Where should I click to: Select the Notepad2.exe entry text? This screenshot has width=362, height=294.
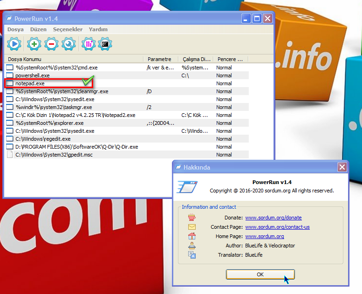coord(75,115)
